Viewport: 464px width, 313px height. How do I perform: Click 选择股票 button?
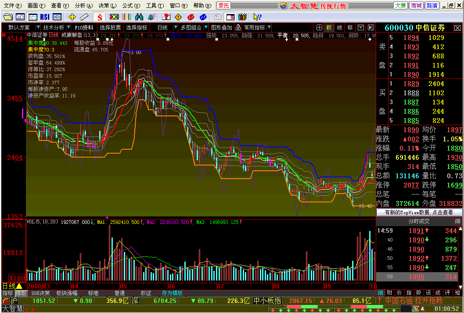[x=110, y=28]
